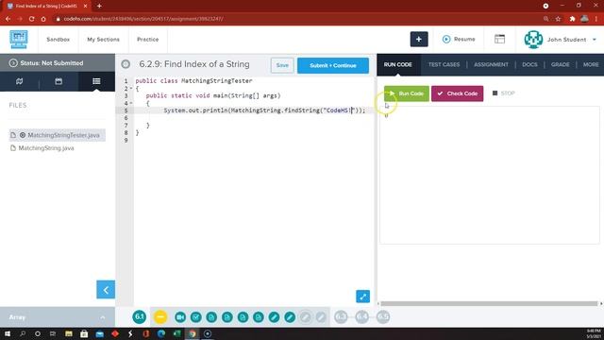This screenshot has height=340, width=604.
Task: Open My Sections navigation item
Action: [103, 40]
